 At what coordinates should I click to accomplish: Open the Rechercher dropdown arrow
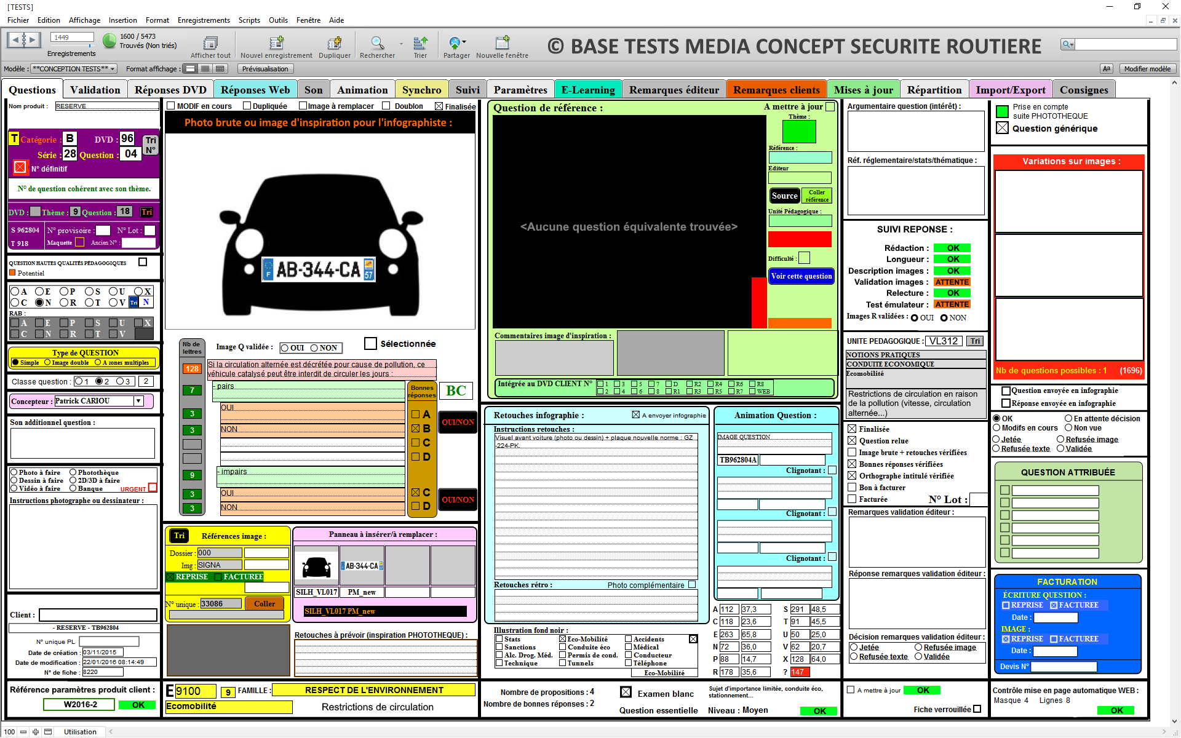coord(401,44)
